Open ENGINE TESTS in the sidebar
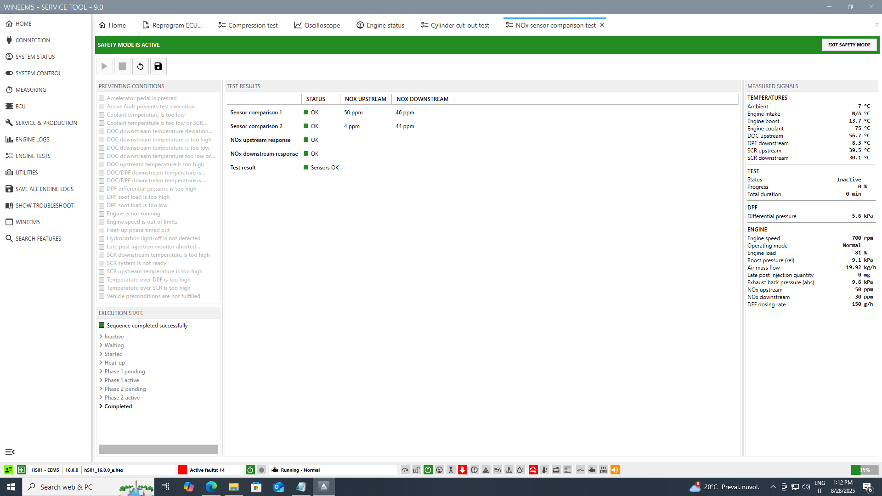This screenshot has width=882, height=496. pos(33,156)
